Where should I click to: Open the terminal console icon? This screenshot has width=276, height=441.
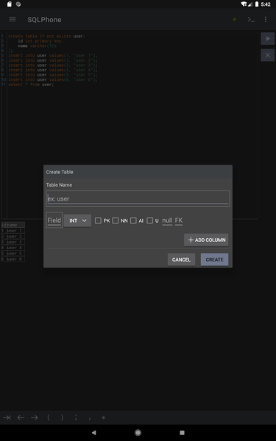(x=251, y=19)
